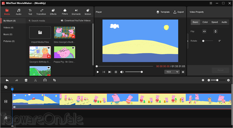233x128 pixels.
Task: Jump to previous frame
Action: pos(104,72)
